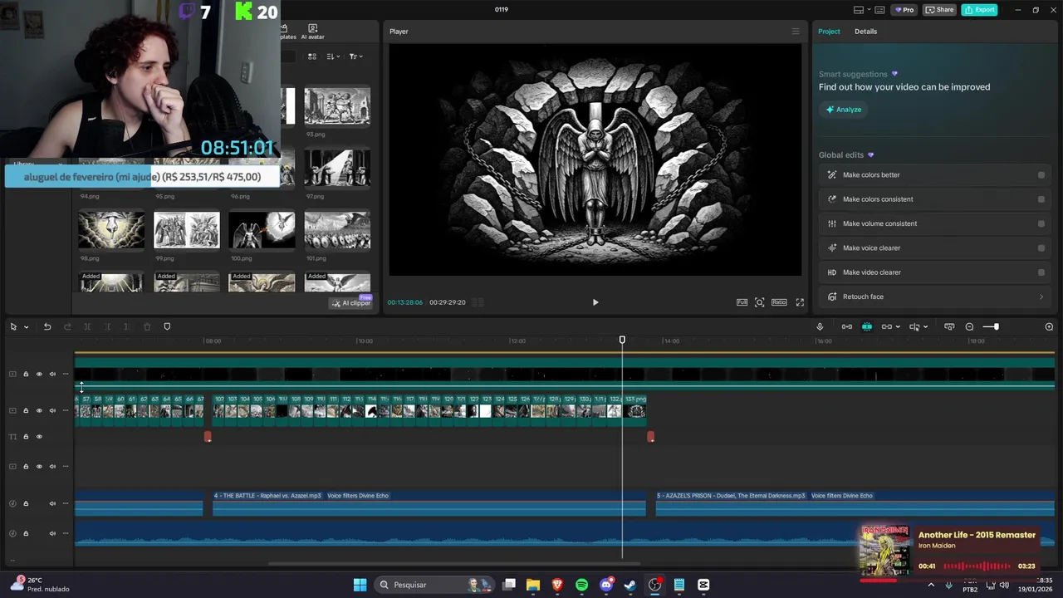
Task: Undo the last edit in timeline toolbar
Action: pos(47,326)
